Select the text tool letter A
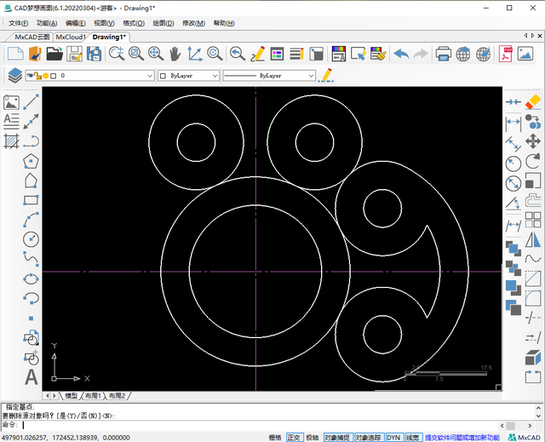This screenshot has width=545, height=442. (x=32, y=377)
